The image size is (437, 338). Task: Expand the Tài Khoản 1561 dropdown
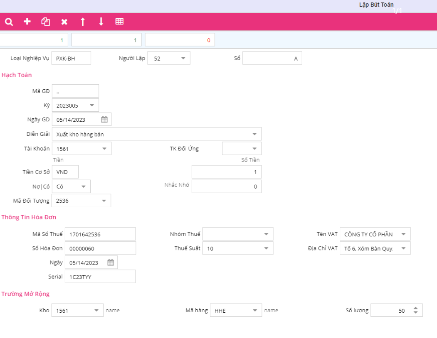tap(104, 149)
